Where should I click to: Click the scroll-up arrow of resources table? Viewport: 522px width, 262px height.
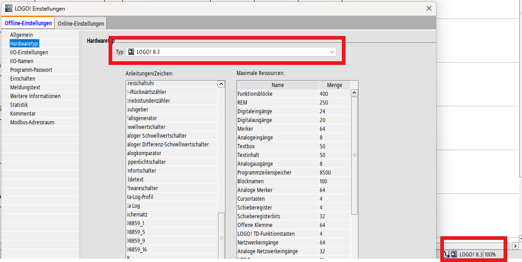(355, 93)
